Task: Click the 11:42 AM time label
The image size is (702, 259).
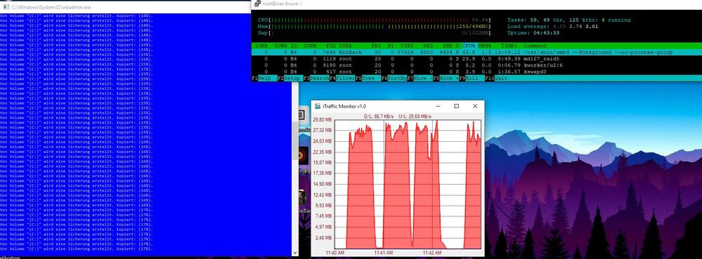Action: tap(431, 253)
